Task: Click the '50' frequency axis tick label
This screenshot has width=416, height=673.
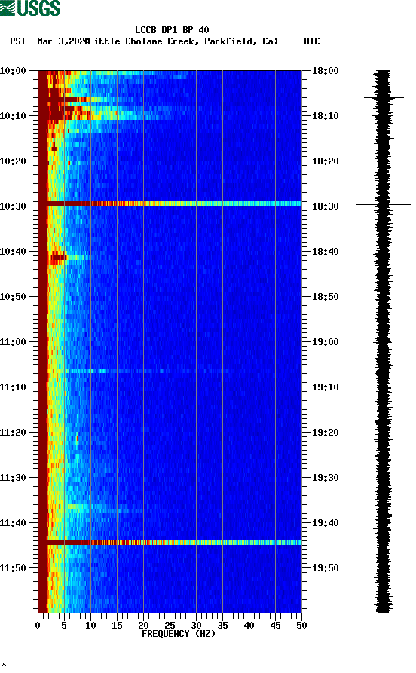Action: click(x=301, y=626)
